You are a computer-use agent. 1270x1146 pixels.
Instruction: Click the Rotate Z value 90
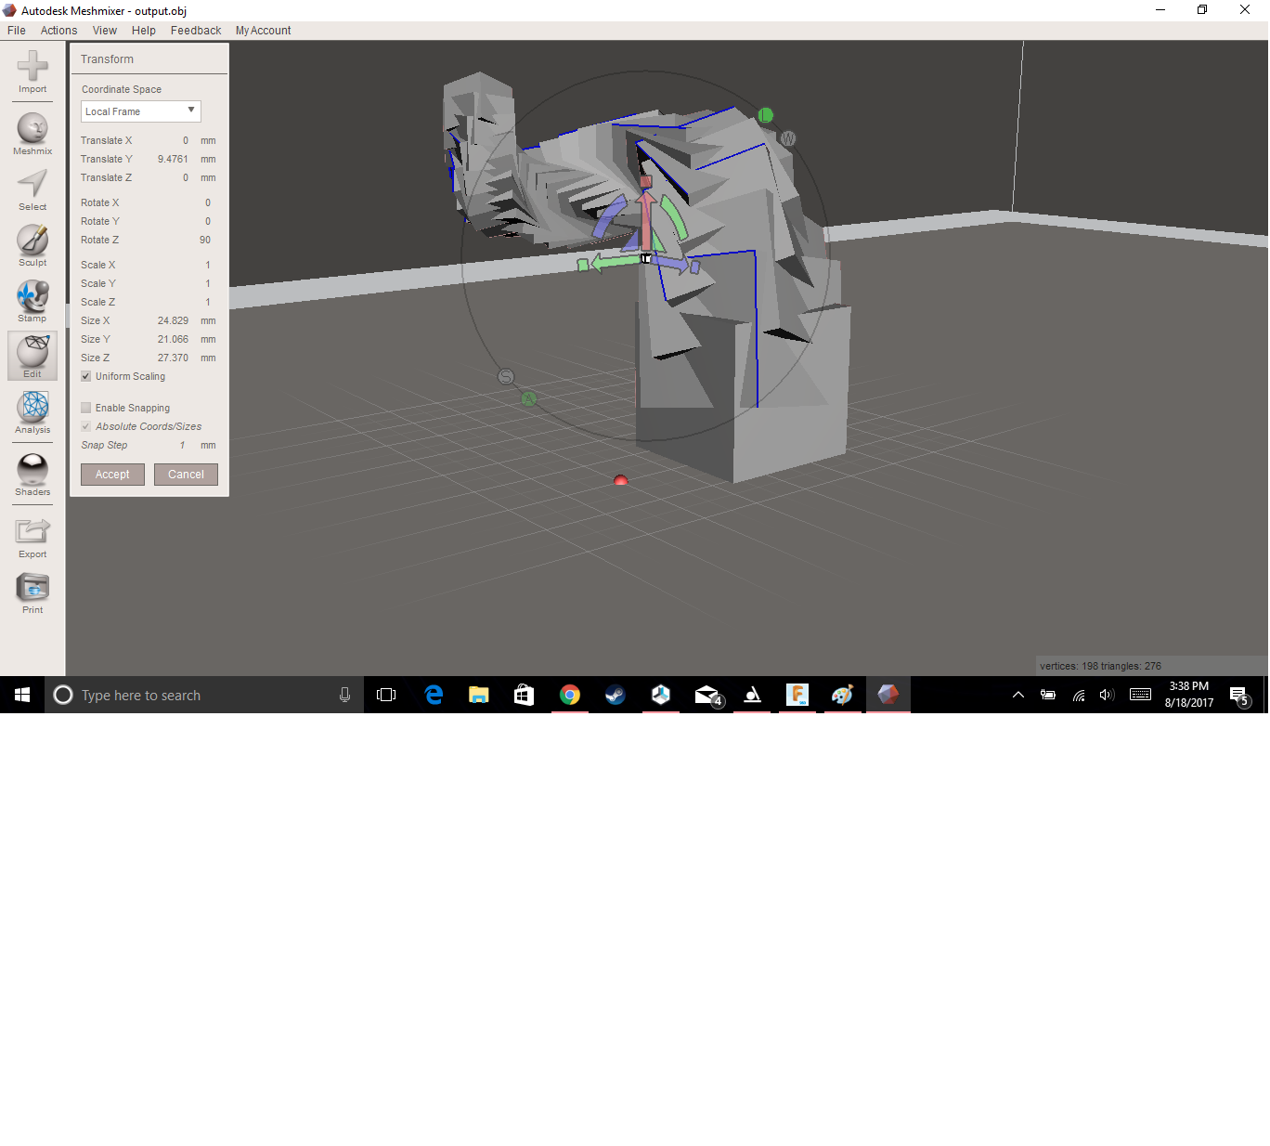(204, 240)
